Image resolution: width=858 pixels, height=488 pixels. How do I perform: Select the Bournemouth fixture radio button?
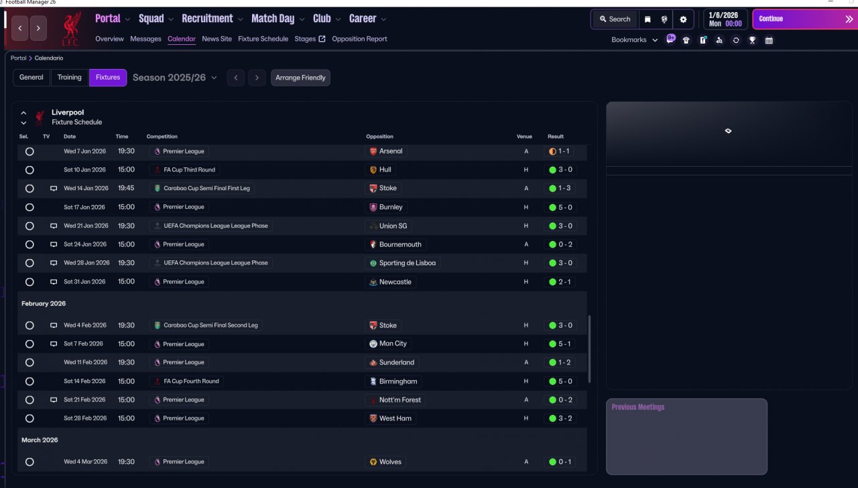[29, 244]
